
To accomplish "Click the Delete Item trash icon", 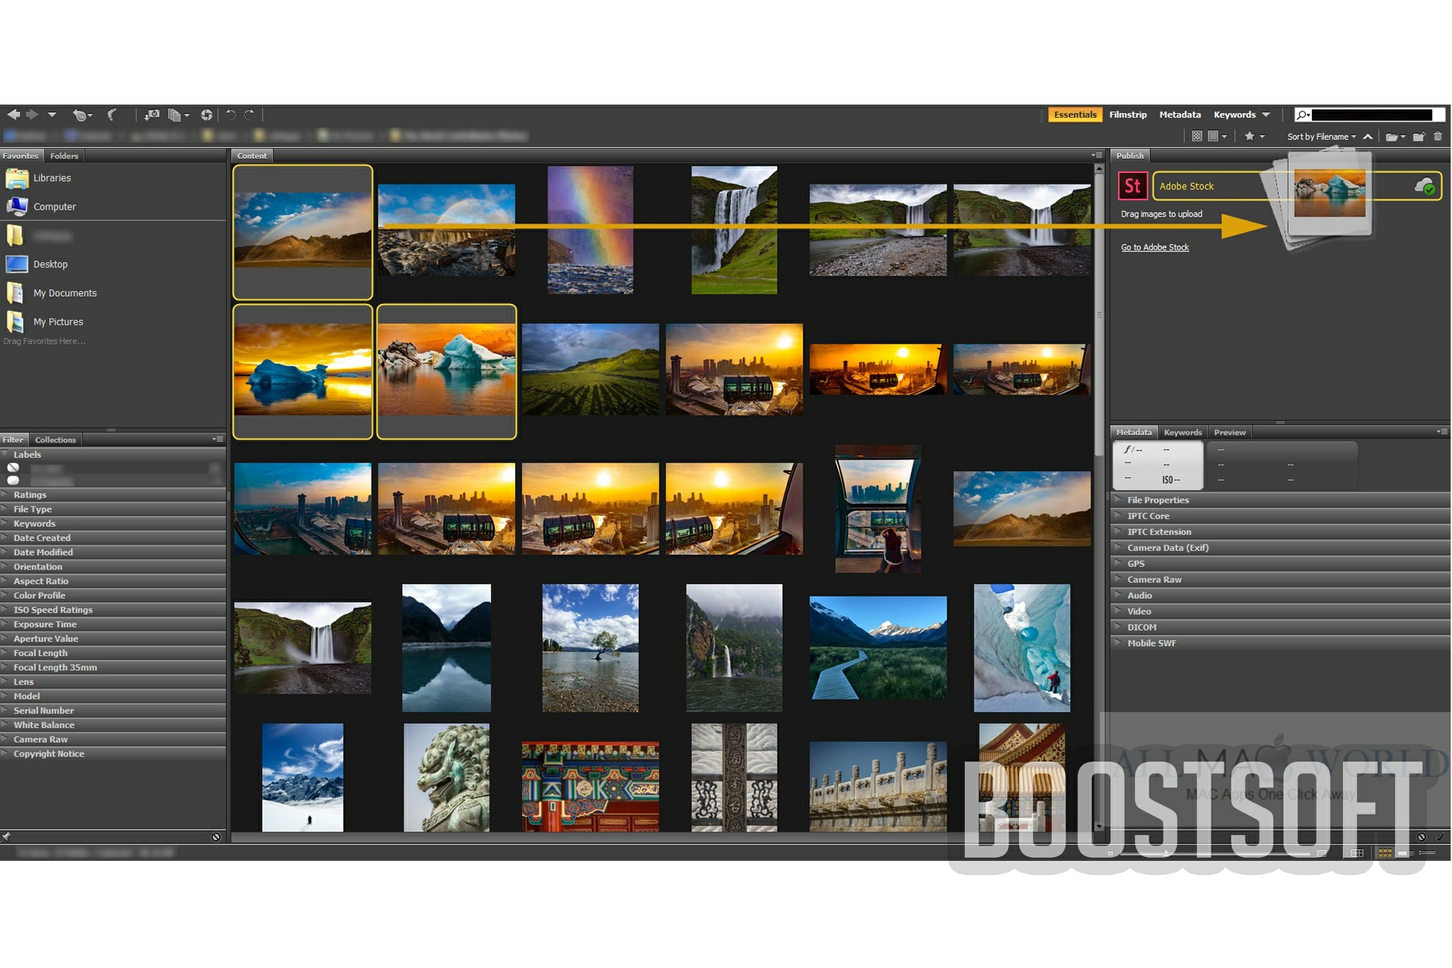I will pos(1438,136).
